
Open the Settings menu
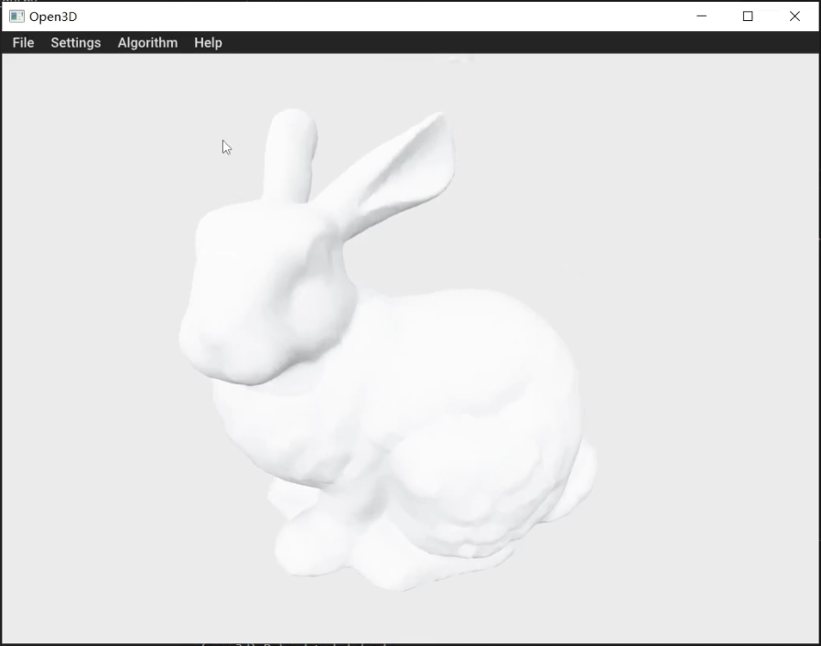tap(75, 43)
